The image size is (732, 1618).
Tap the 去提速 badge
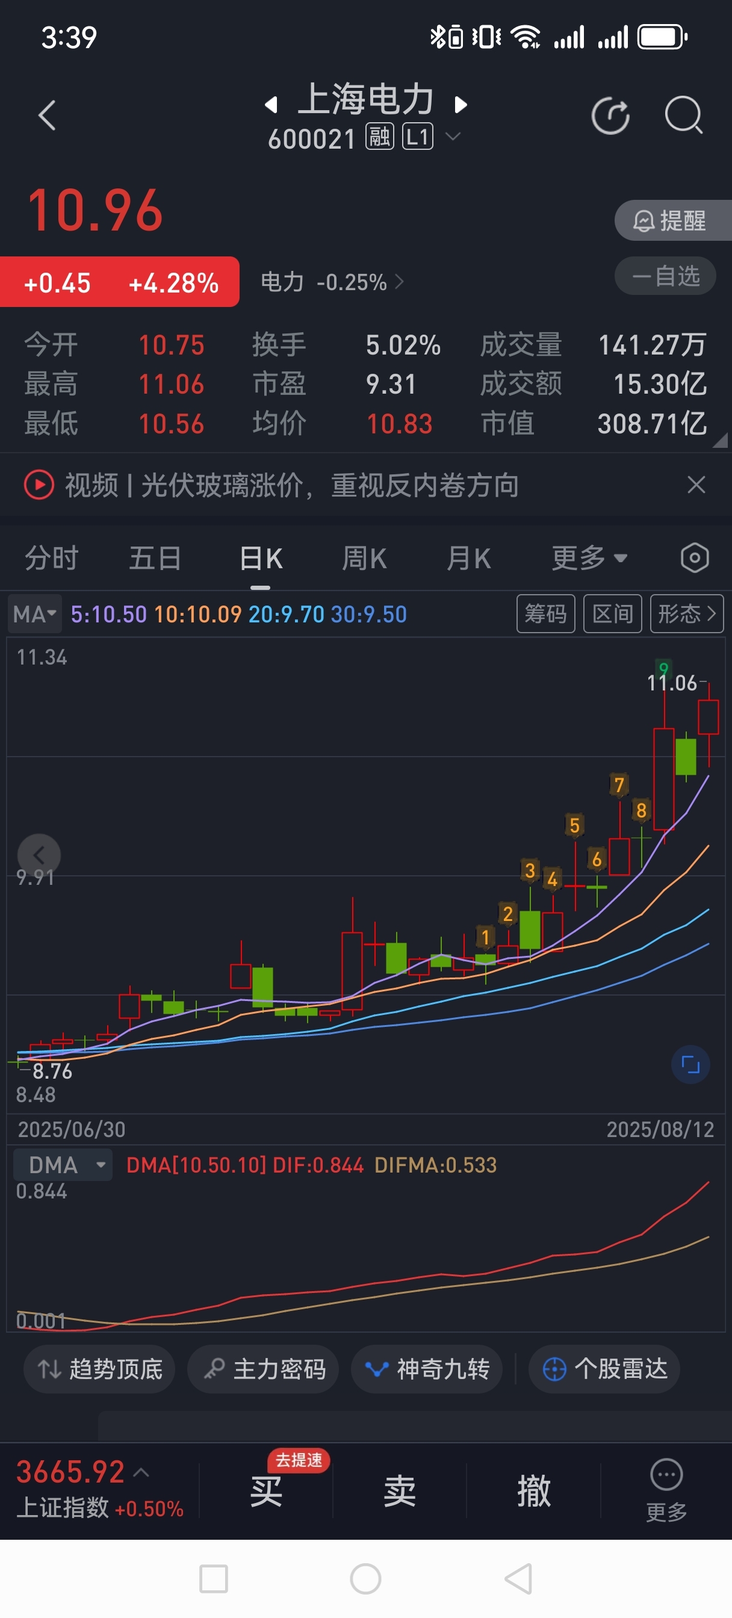tap(299, 1460)
